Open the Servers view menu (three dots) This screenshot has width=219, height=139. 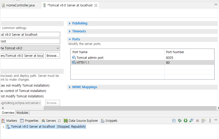pyautogui.click(x=210, y=121)
